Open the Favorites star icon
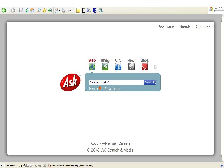The image size is (224, 168). [x=44, y=10]
